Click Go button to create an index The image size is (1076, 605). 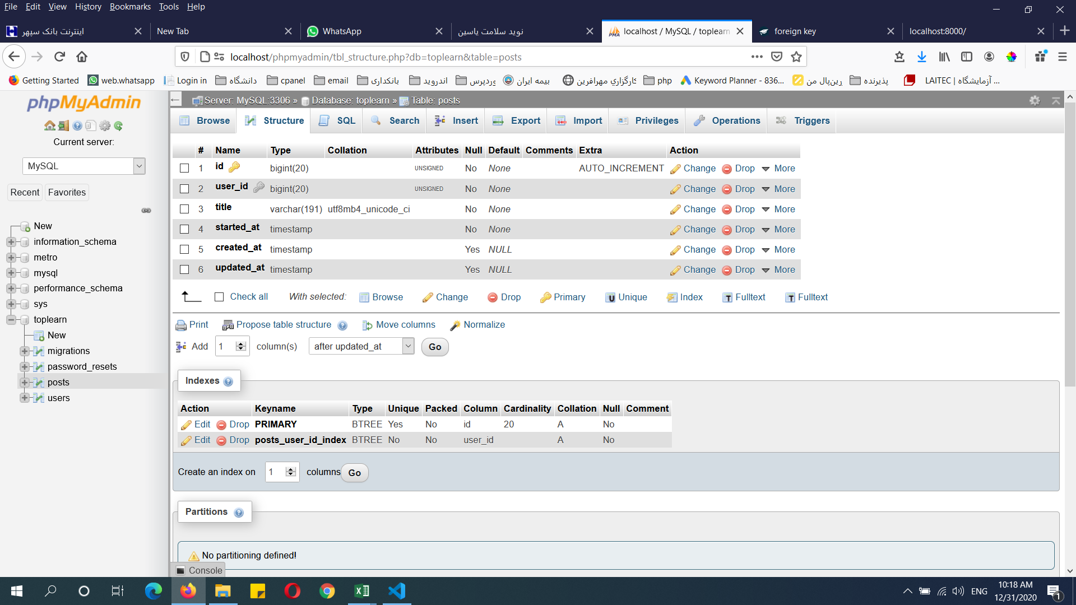(355, 473)
